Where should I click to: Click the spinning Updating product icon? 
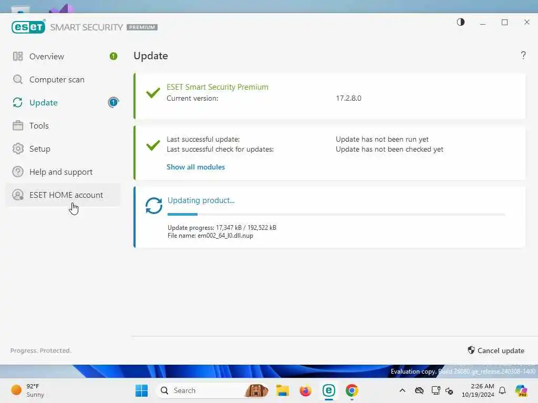tap(154, 206)
